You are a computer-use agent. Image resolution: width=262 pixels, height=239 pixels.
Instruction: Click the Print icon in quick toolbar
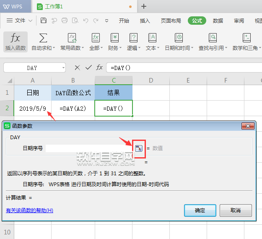65,21
